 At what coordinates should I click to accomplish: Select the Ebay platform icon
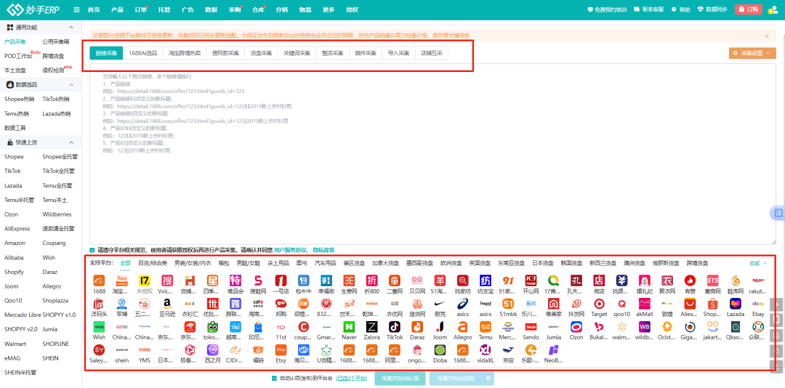(x=758, y=304)
